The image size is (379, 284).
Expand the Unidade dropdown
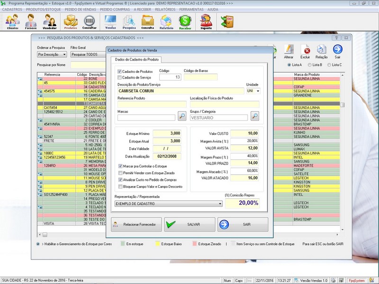(258, 90)
